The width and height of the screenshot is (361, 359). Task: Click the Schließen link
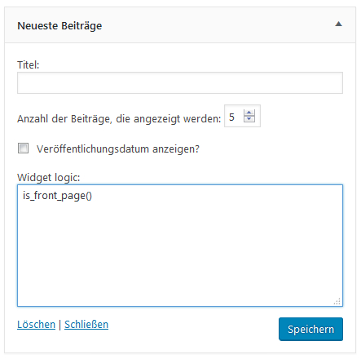pos(86,325)
